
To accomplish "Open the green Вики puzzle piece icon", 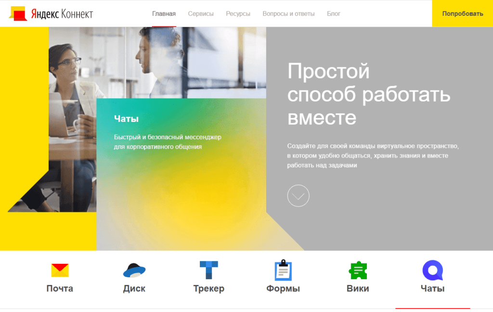I will click(x=358, y=270).
